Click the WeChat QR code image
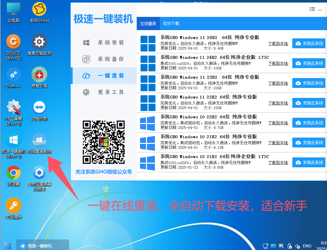This screenshot has width=327, height=250. coord(104,142)
